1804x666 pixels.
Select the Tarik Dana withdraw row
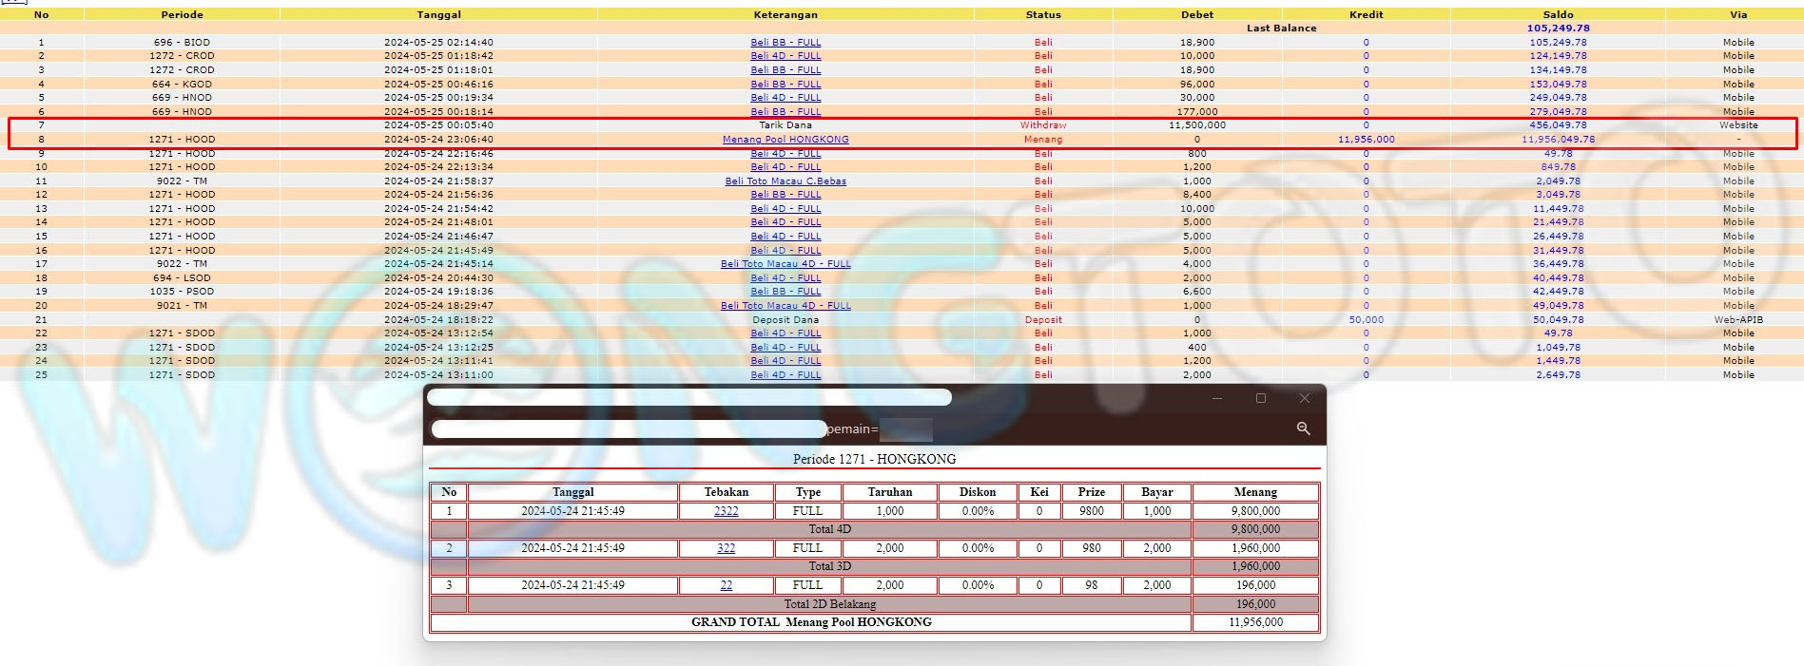(x=785, y=125)
